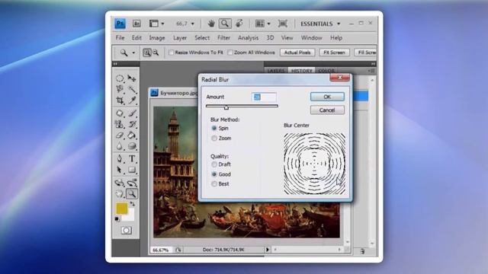Click the white background color swatch
Screen dimensions: 488x274
[x=130, y=216]
